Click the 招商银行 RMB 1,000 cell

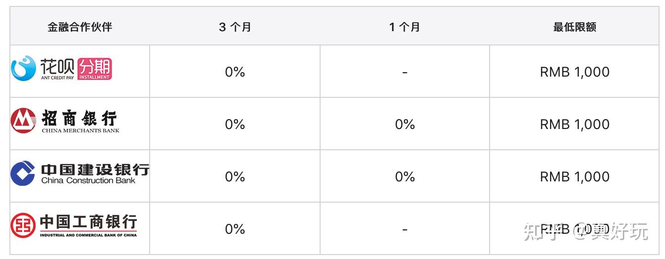(574, 125)
